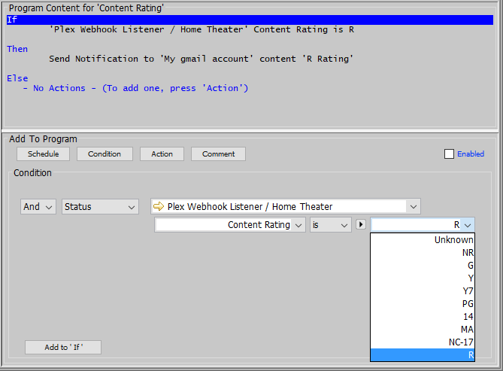Open the Content Rating property dropdown

[x=298, y=225]
